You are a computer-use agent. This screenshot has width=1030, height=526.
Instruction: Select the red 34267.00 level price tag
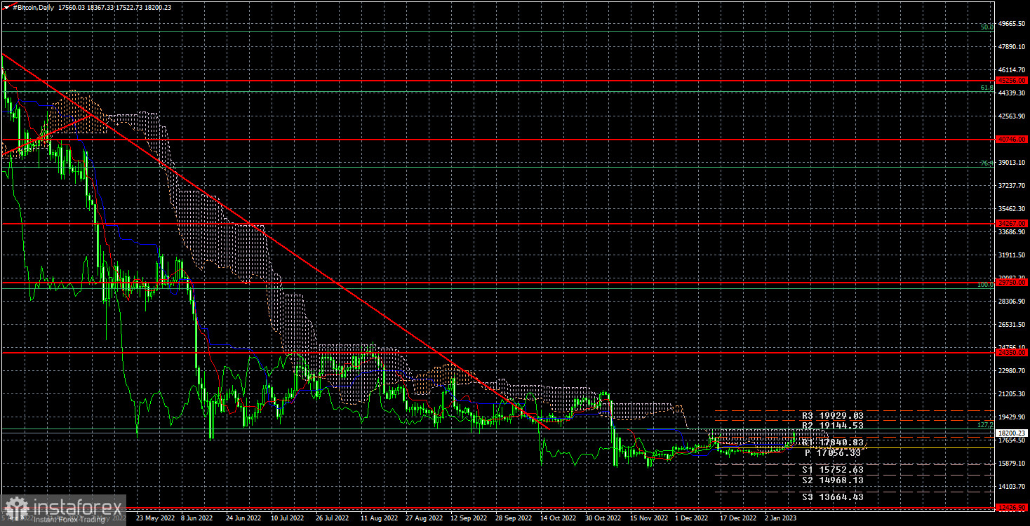click(x=1012, y=223)
